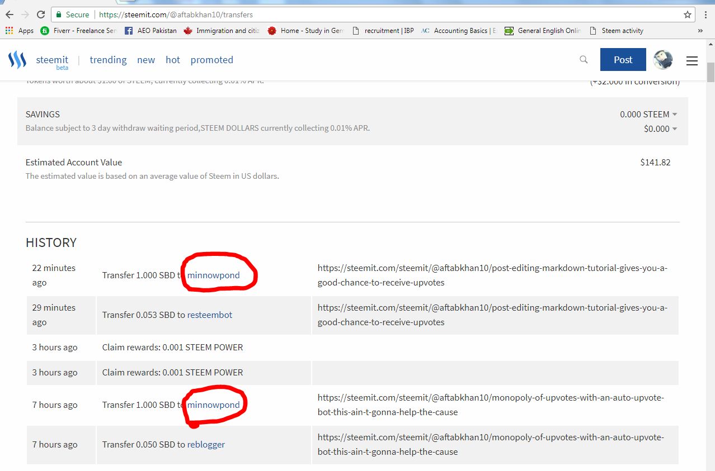Click the browser forward arrow
715x471 pixels.
click(x=25, y=15)
